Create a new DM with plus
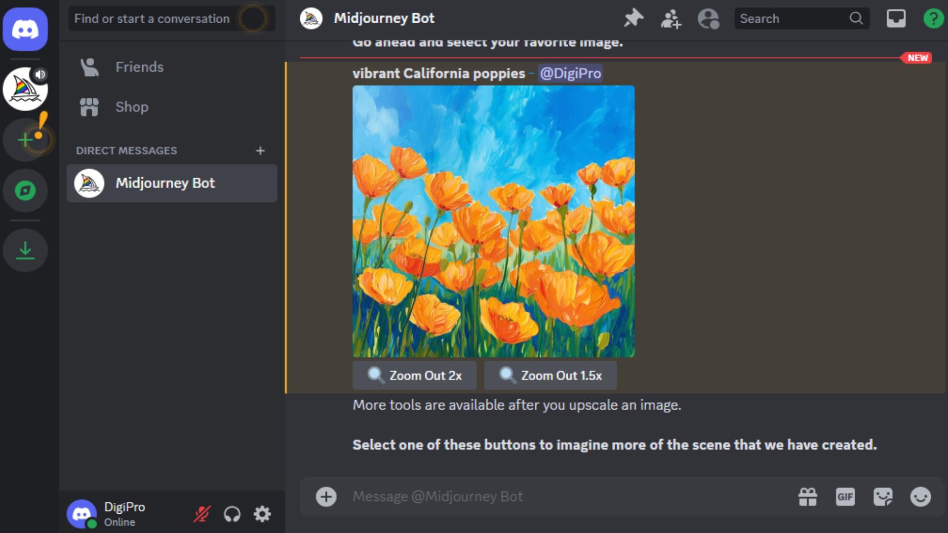Viewport: 948px width, 533px height. [x=260, y=151]
